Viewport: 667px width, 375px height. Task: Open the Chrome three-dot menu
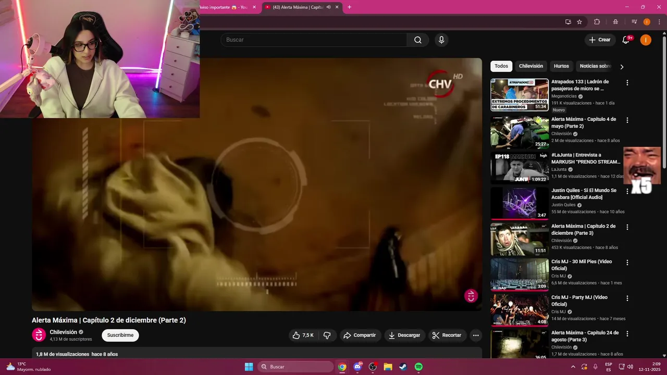659,22
